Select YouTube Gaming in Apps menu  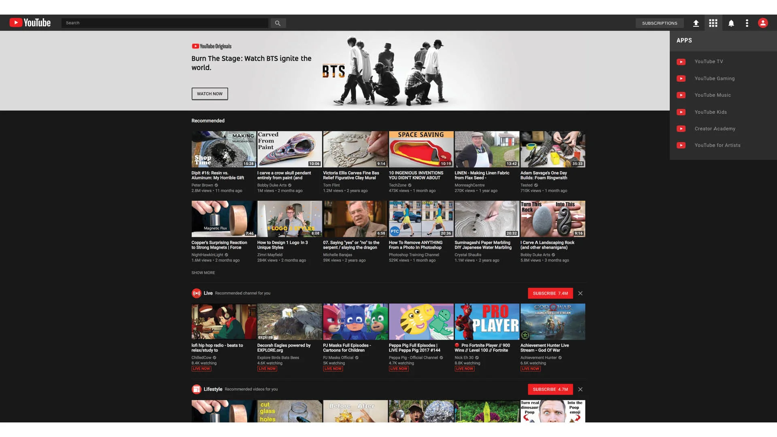(715, 78)
